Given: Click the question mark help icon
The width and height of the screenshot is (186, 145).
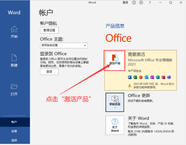Looking at the screenshot, I should pos(150,3).
